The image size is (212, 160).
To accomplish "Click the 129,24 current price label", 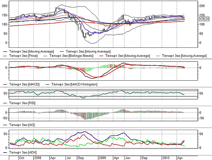I will pyautogui.click(x=204, y=19).
